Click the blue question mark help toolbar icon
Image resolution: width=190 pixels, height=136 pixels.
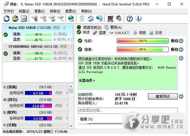[130, 19]
